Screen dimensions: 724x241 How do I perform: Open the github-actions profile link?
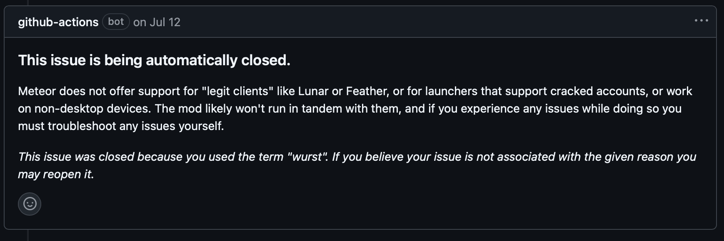coord(58,22)
